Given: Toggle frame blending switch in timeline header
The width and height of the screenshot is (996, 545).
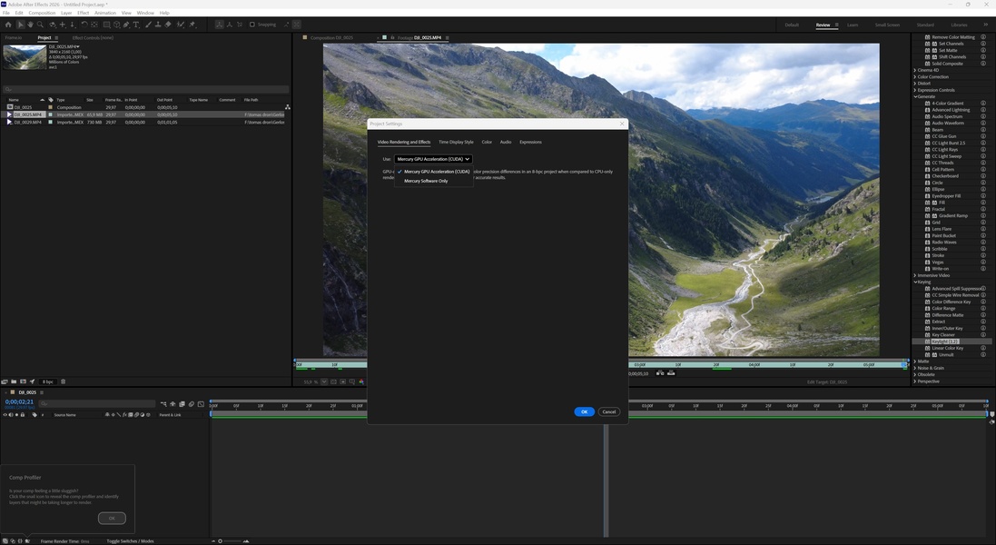Looking at the screenshot, I should pyautogui.click(x=182, y=404).
